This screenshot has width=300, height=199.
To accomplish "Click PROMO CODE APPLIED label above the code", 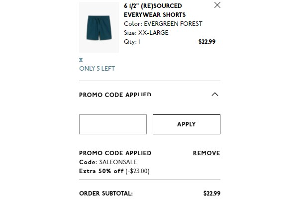I will 115,153.
